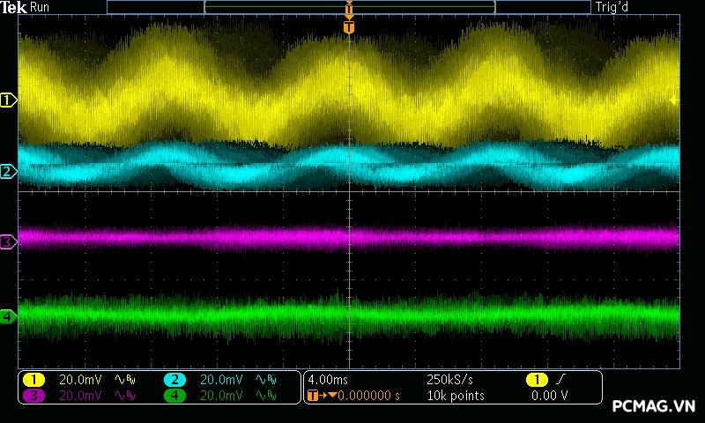Click the channel 4 bandwidth limit icon
This screenshot has width=705, height=423.
click(x=264, y=396)
